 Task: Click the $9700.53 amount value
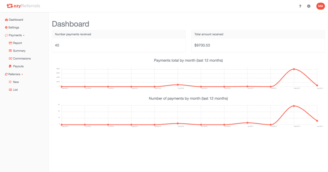click(x=202, y=45)
